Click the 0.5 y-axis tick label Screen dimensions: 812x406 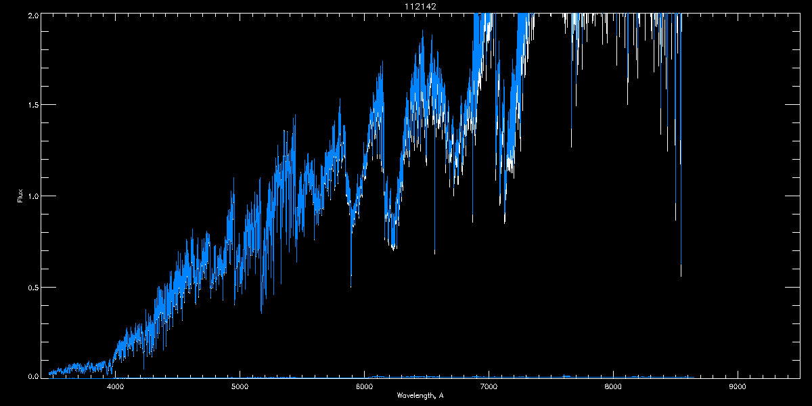[32, 287]
